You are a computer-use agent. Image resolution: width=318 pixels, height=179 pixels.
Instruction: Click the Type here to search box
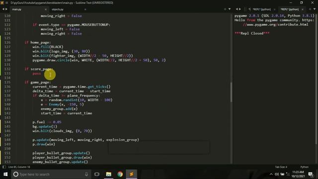click(x=51, y=174)
